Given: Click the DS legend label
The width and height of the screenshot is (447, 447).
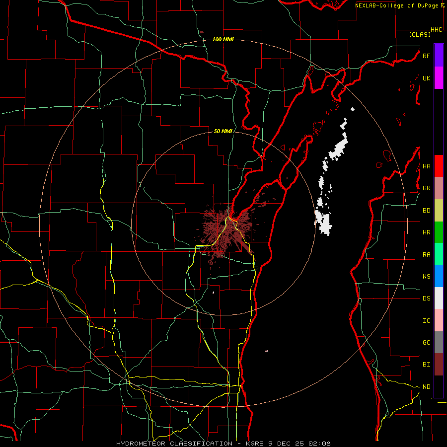Looking at the screenshot, I should (426, 298).
